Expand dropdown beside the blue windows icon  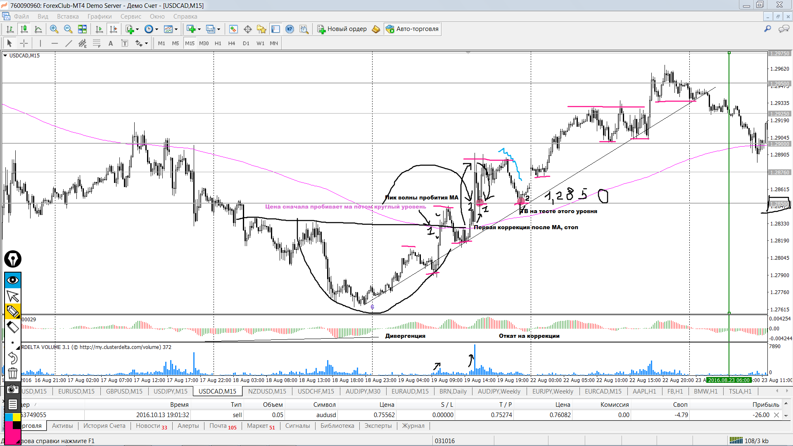pyautogui.click(x=218, y=29)
